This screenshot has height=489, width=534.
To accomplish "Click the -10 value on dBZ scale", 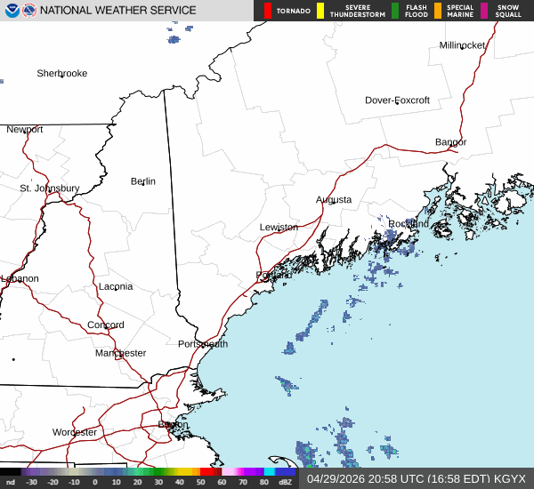I will (74, 482).
